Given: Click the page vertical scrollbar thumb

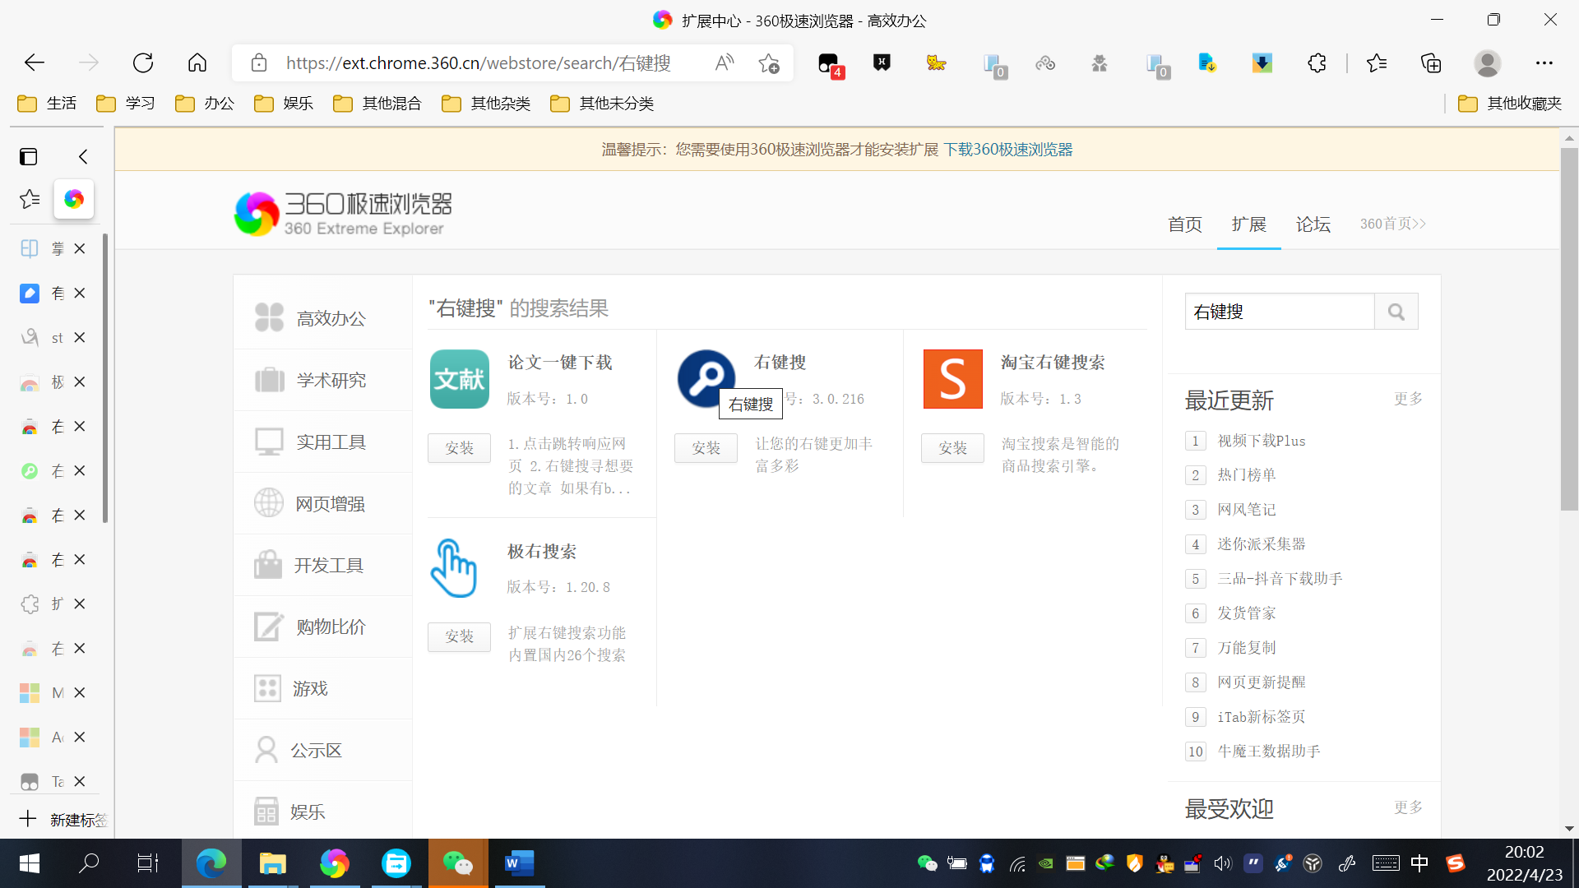Looking at the screenshot, I should click(x=1569, y=329).
